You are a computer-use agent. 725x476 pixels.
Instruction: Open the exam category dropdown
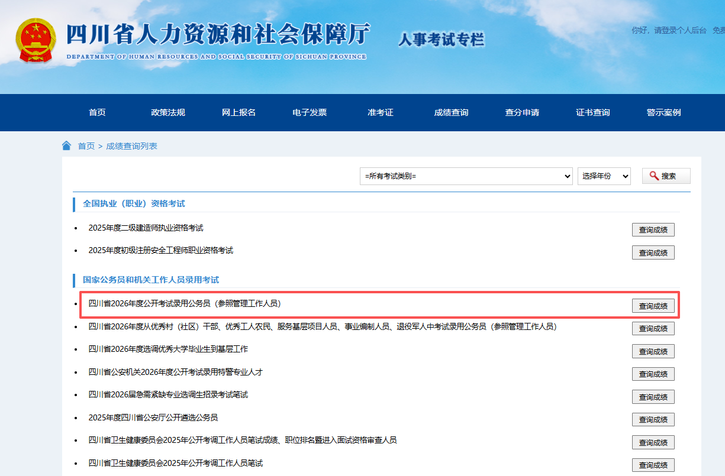pos(466,176)
